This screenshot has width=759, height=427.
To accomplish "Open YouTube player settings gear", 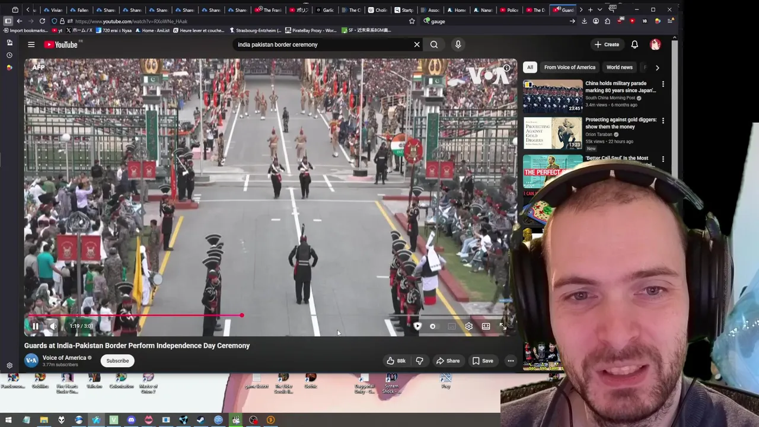I will tap(468, 326).
